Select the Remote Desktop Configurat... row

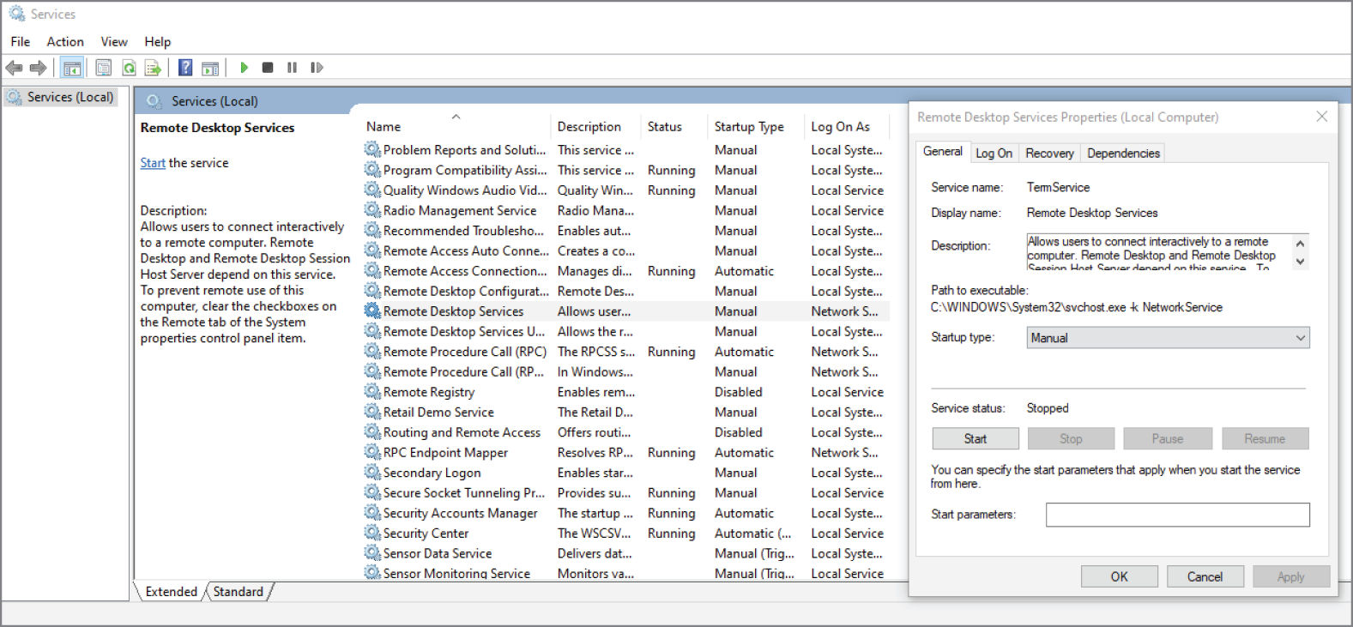(x=626, y=291)
